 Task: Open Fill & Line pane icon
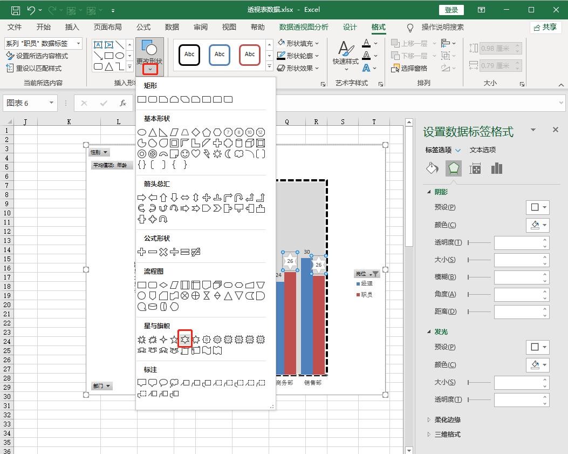pos(432,168)
